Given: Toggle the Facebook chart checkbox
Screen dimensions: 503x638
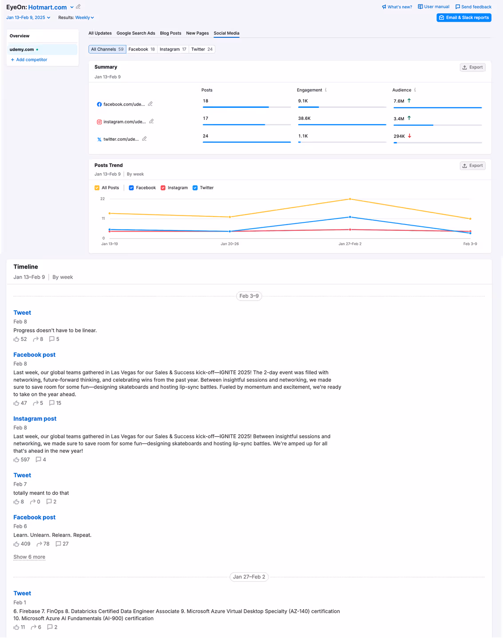Looking at the screenshot, I should click(x=131, y=188).
